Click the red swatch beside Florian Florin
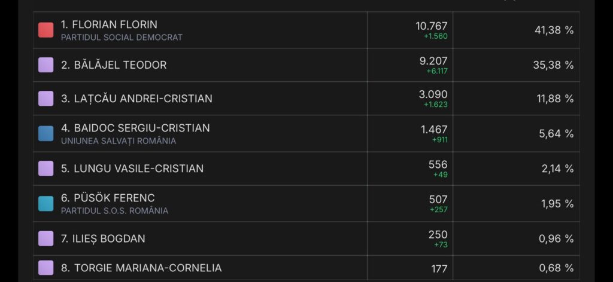The height and width of the screenshot is (282, 613). coord(46,30)
